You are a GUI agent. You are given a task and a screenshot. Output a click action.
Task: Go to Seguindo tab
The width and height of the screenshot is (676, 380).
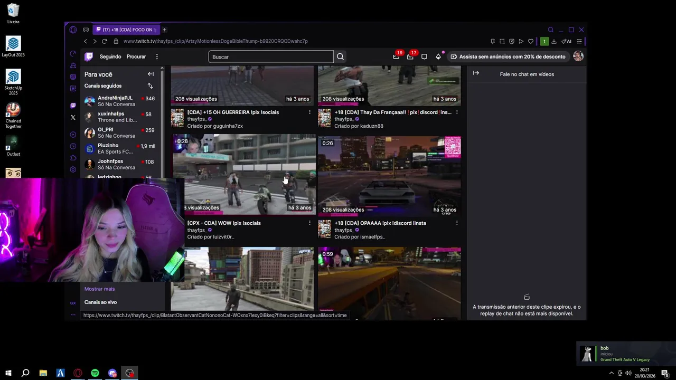pos(110,56)
